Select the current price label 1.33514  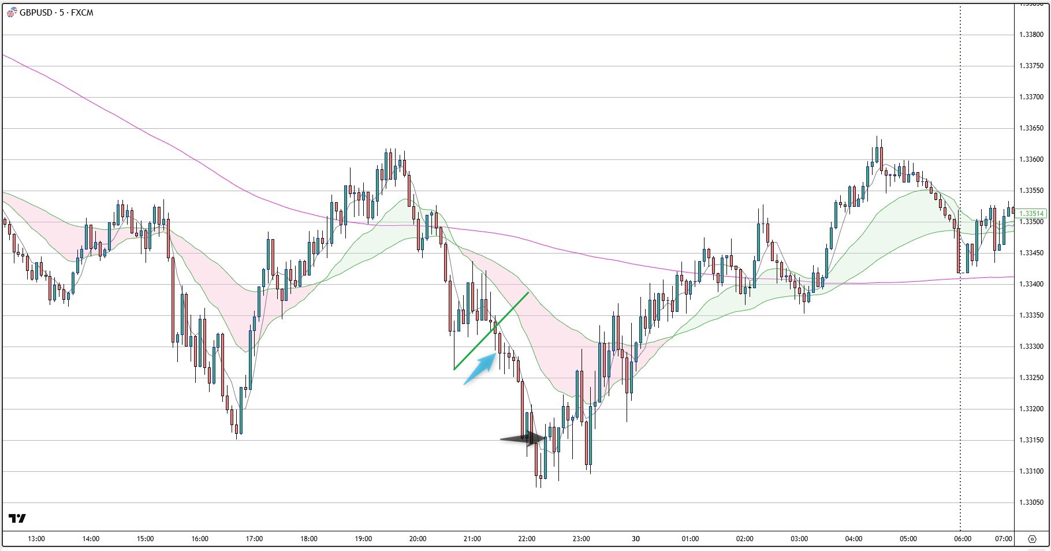[x=1030, y=214]
